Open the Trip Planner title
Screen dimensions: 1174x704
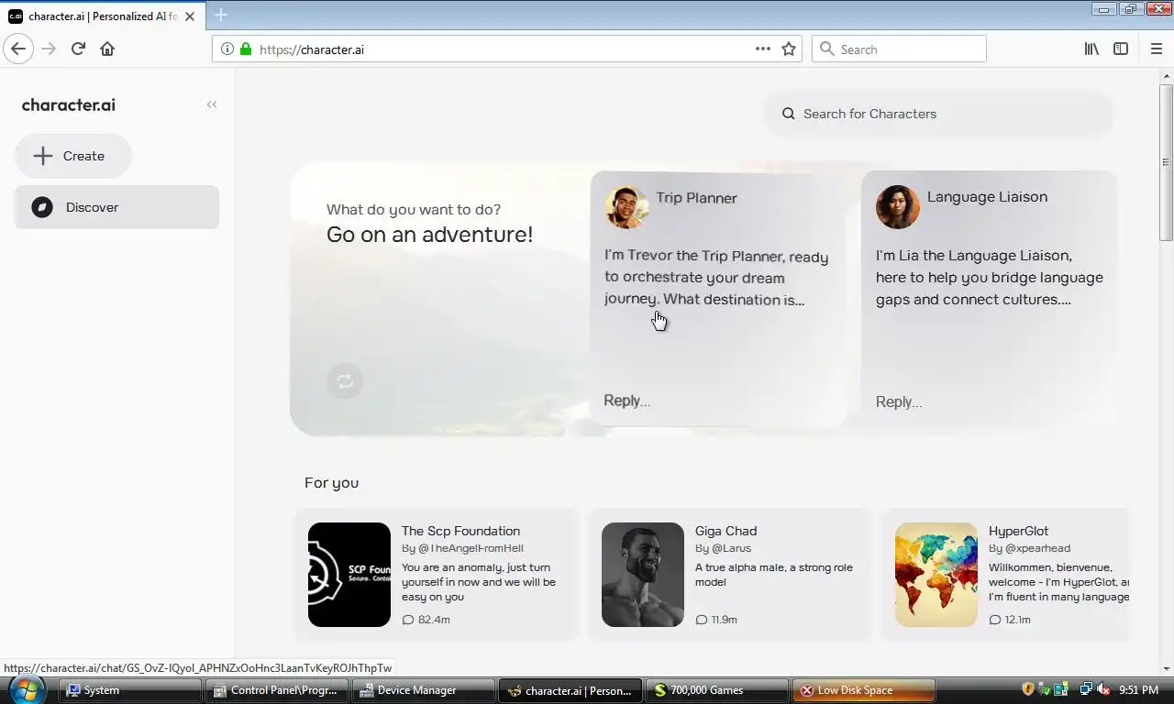tap(696, 198)
